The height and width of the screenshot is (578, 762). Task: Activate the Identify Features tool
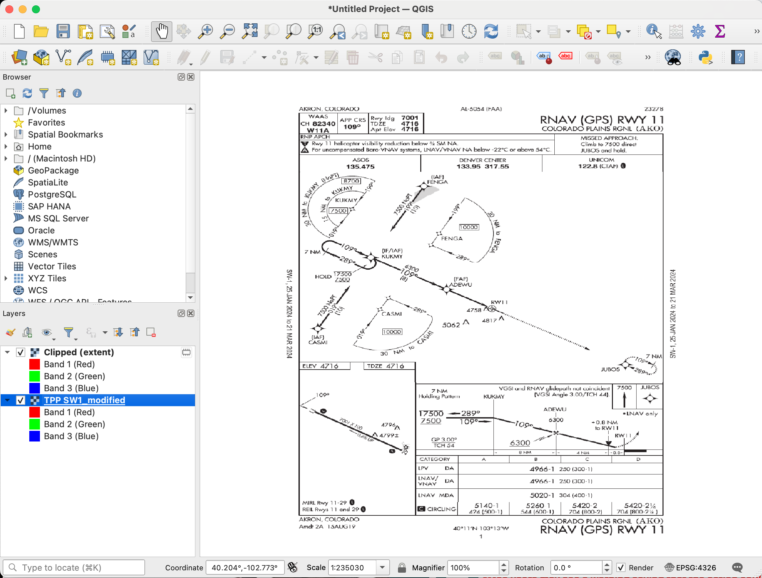tap(654, 31)
